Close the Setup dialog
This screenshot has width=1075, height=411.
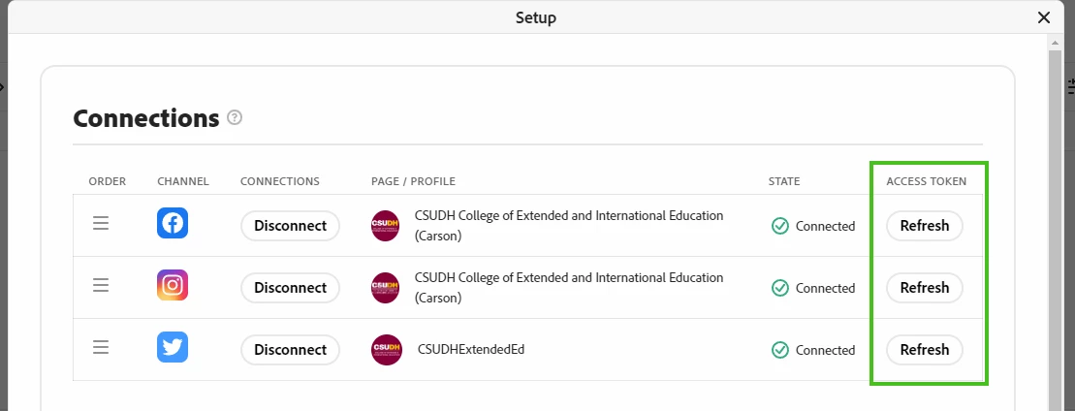click(x=1044, y=17)
